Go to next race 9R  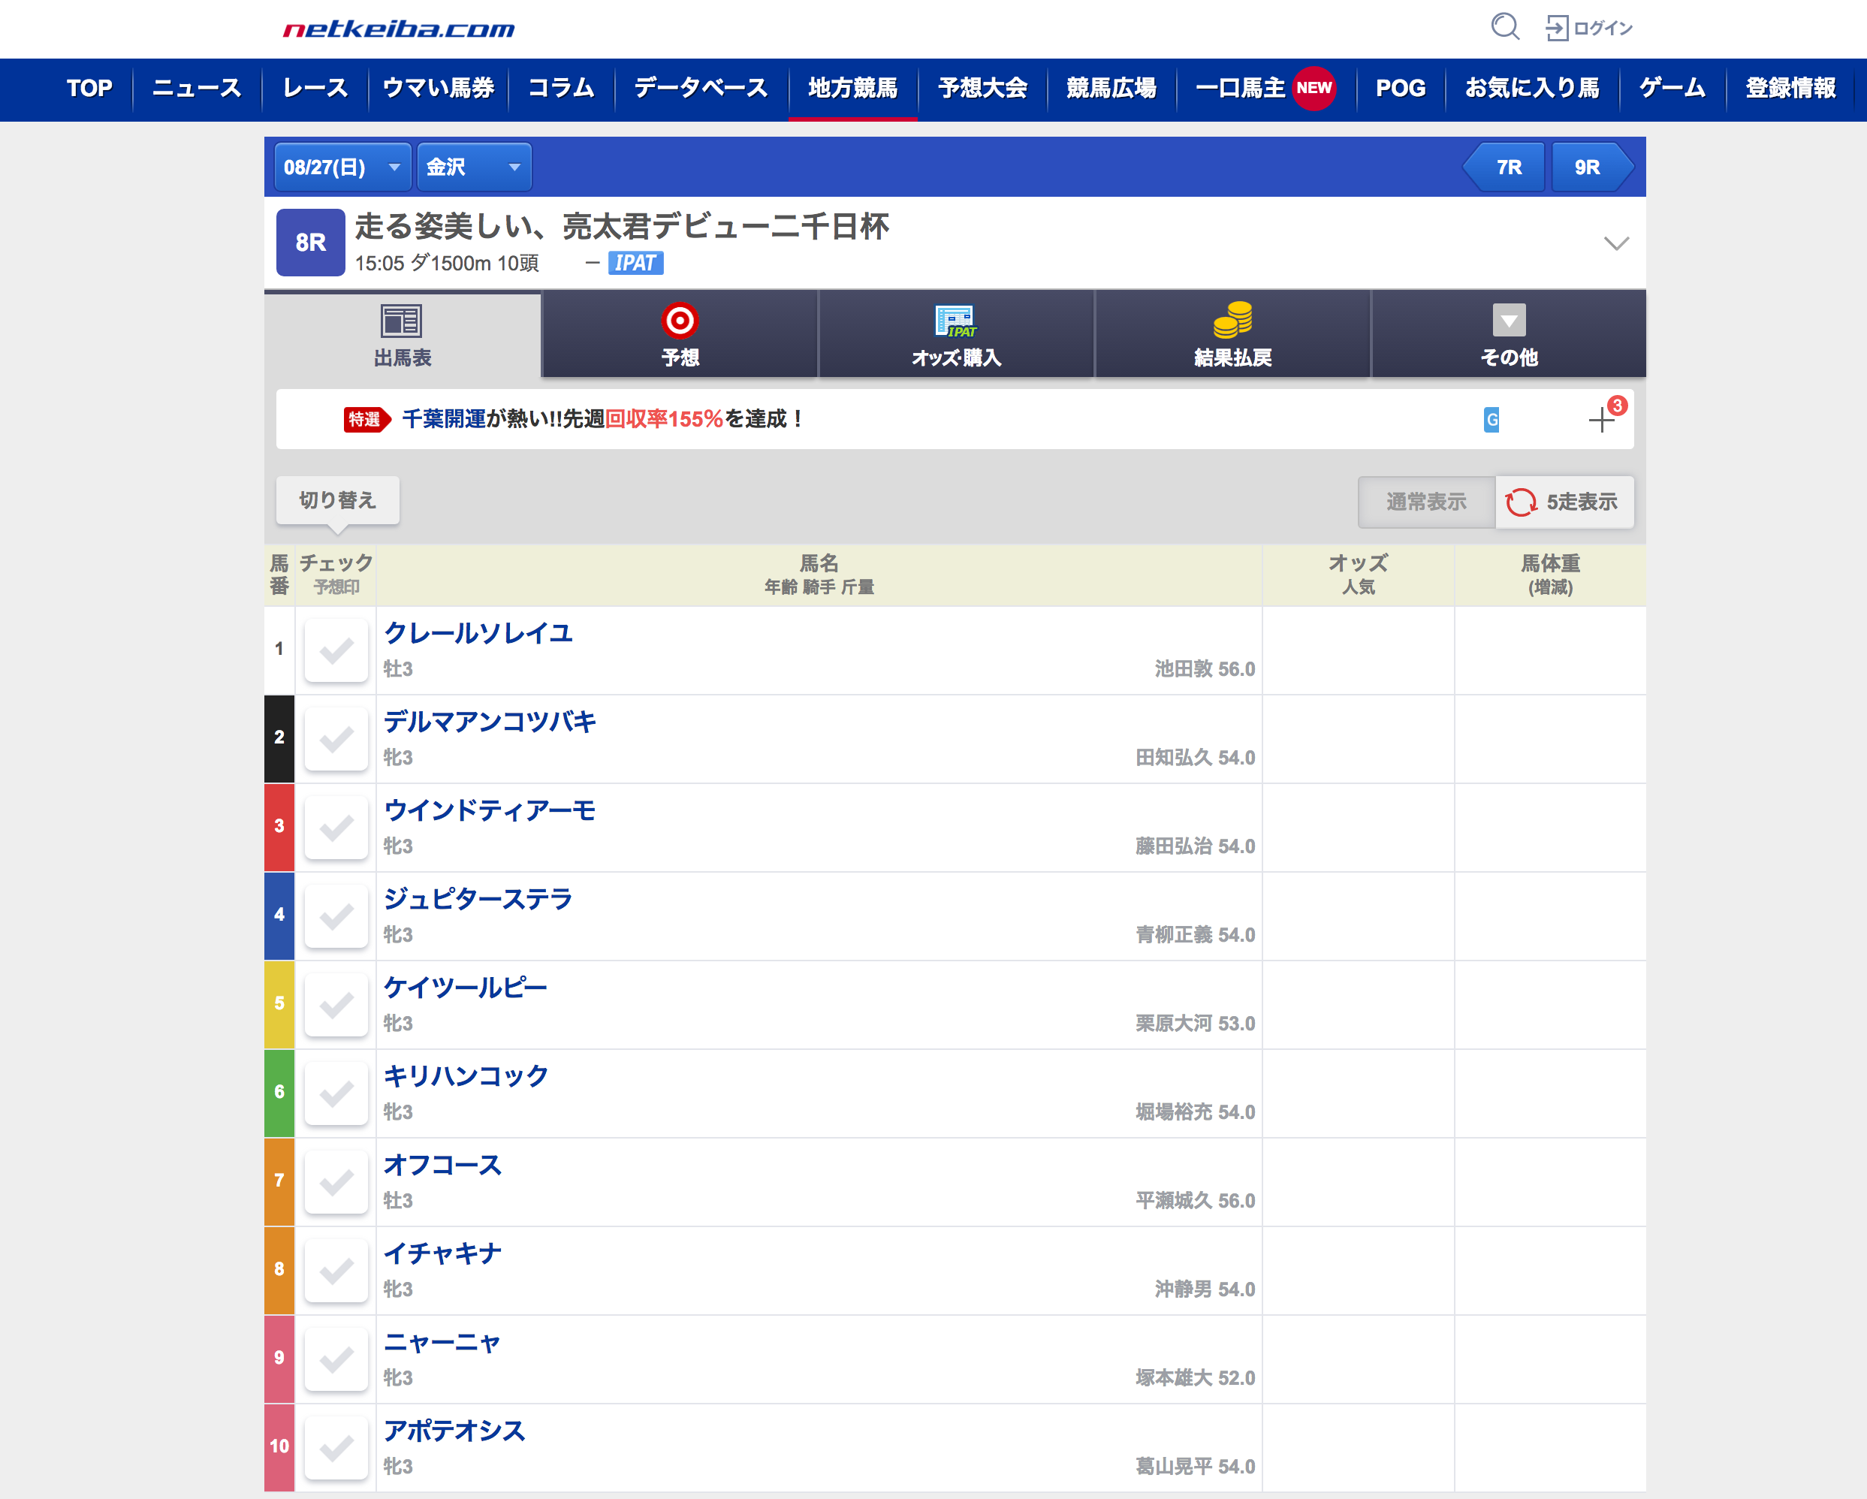[1591, 167]
